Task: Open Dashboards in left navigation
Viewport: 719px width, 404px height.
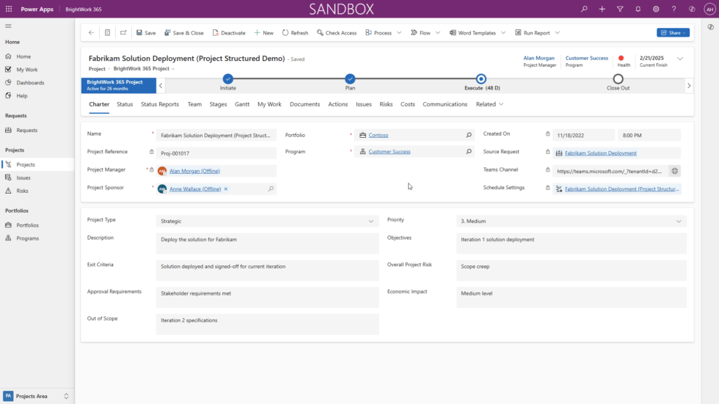Action: [x=30, y=83]
